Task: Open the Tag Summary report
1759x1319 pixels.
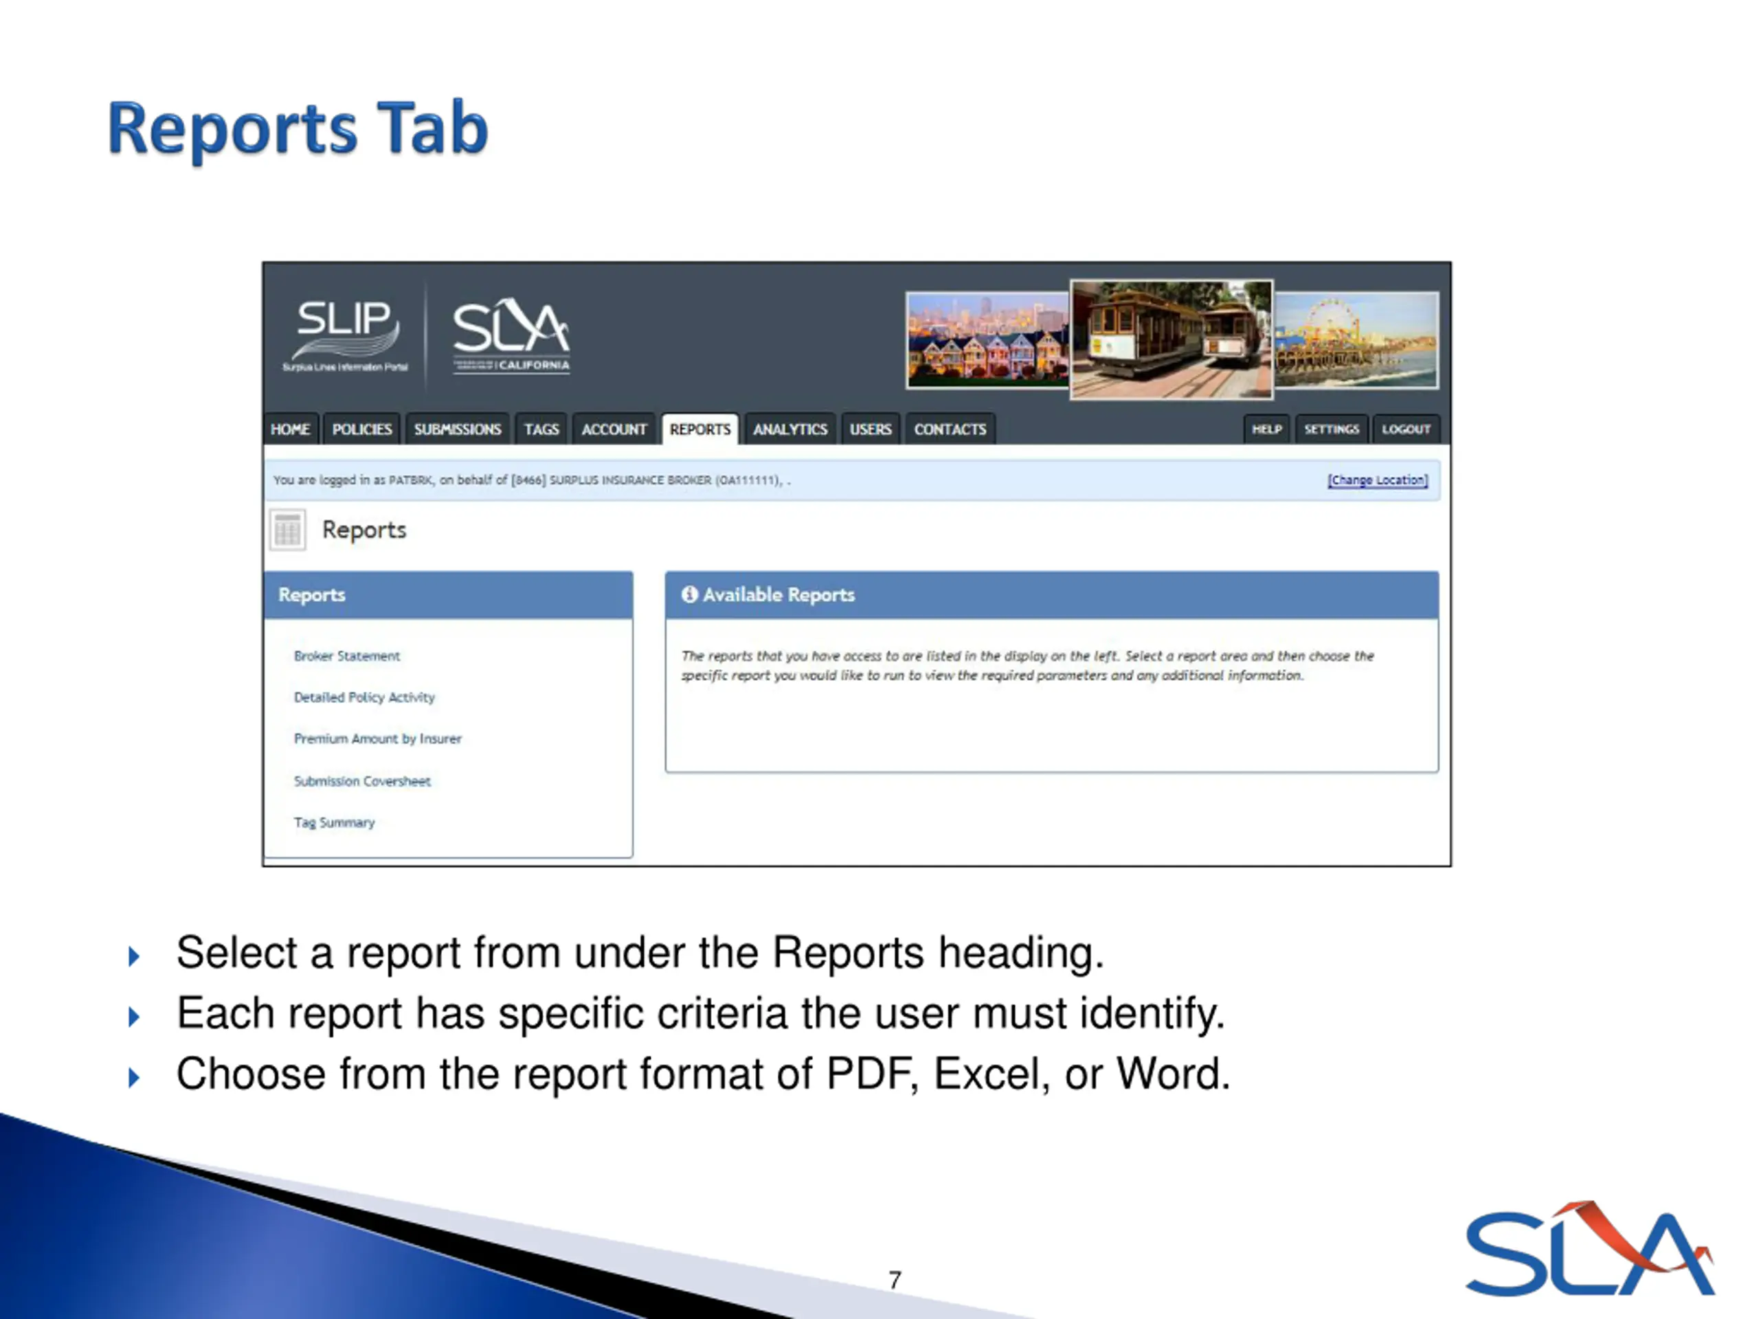Action: [x=334, y=822]
